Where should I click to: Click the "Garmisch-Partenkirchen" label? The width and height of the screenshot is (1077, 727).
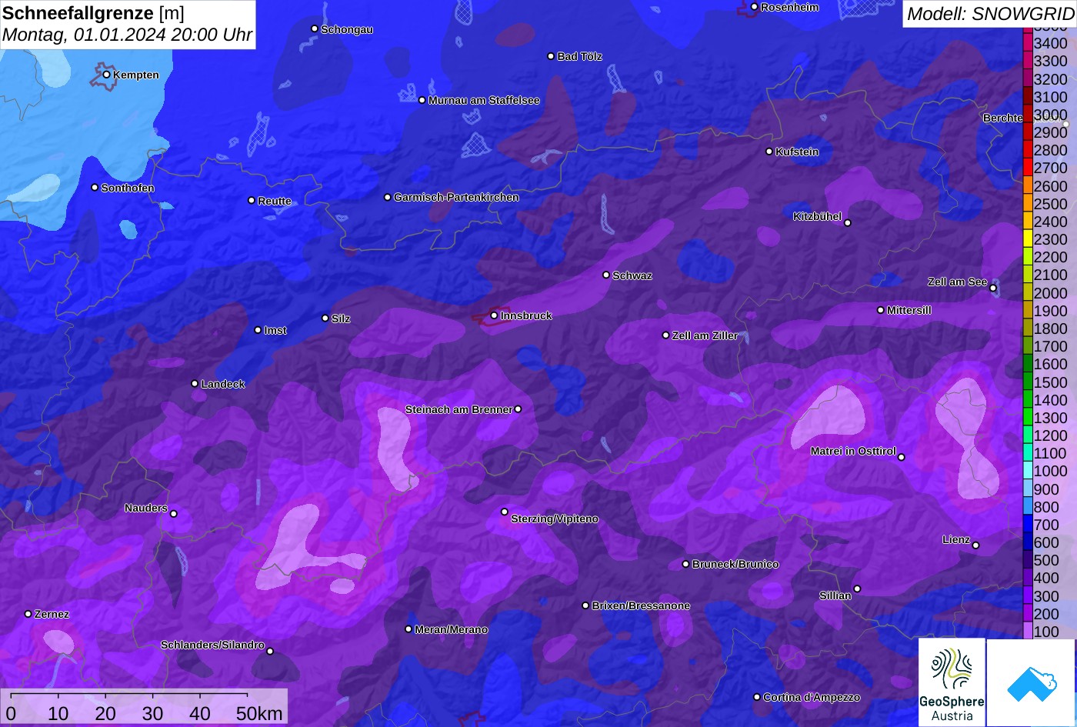456,198
